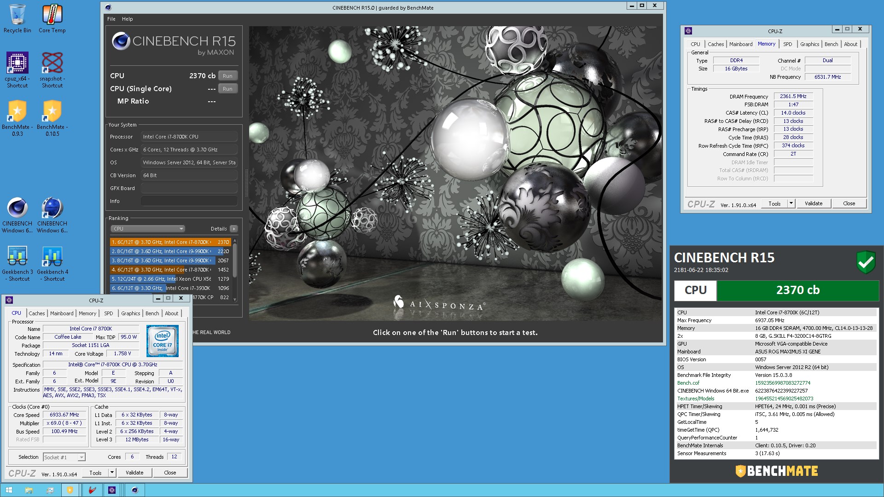Click the Cinebench R15 logo sphere

[x=121, y=41]
